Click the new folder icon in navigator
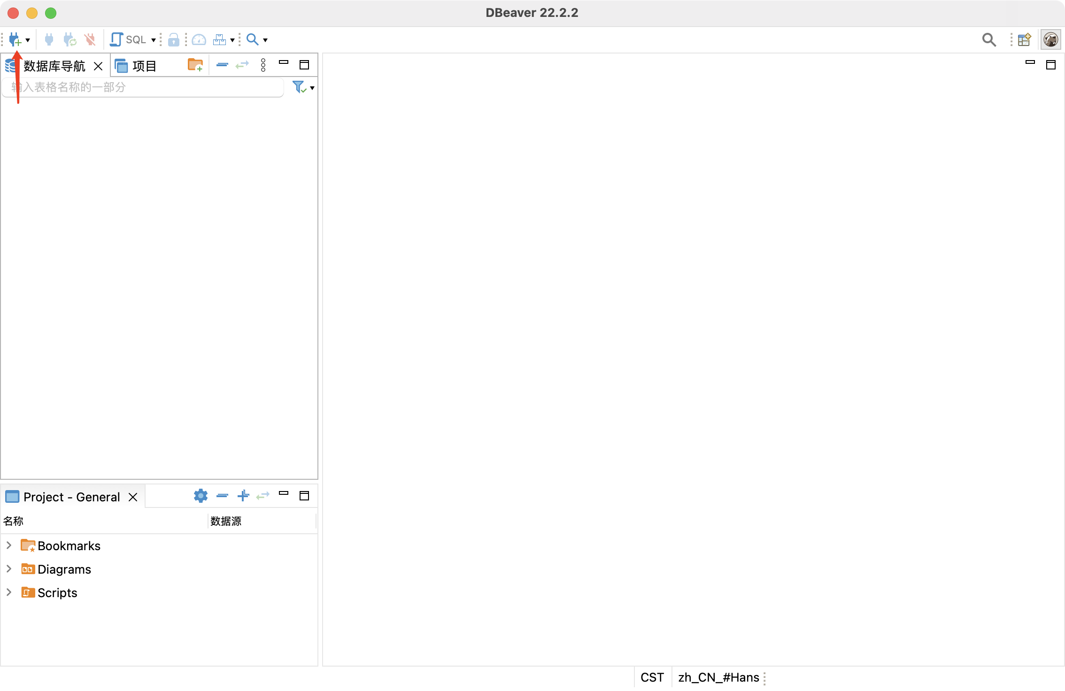1065x691 pixels. pos(195,65)
